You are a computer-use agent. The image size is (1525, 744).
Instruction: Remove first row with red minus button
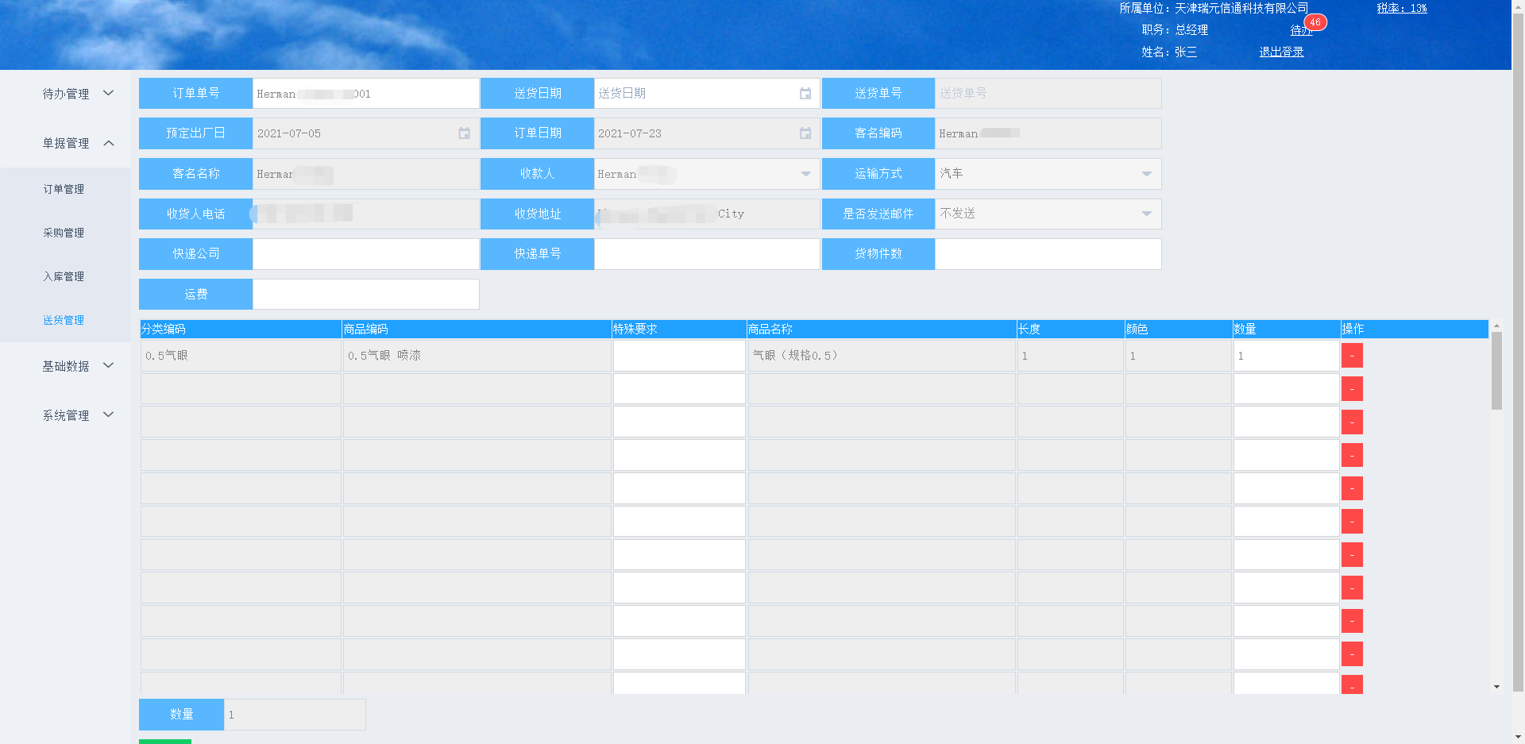[x=1351, y=356]
